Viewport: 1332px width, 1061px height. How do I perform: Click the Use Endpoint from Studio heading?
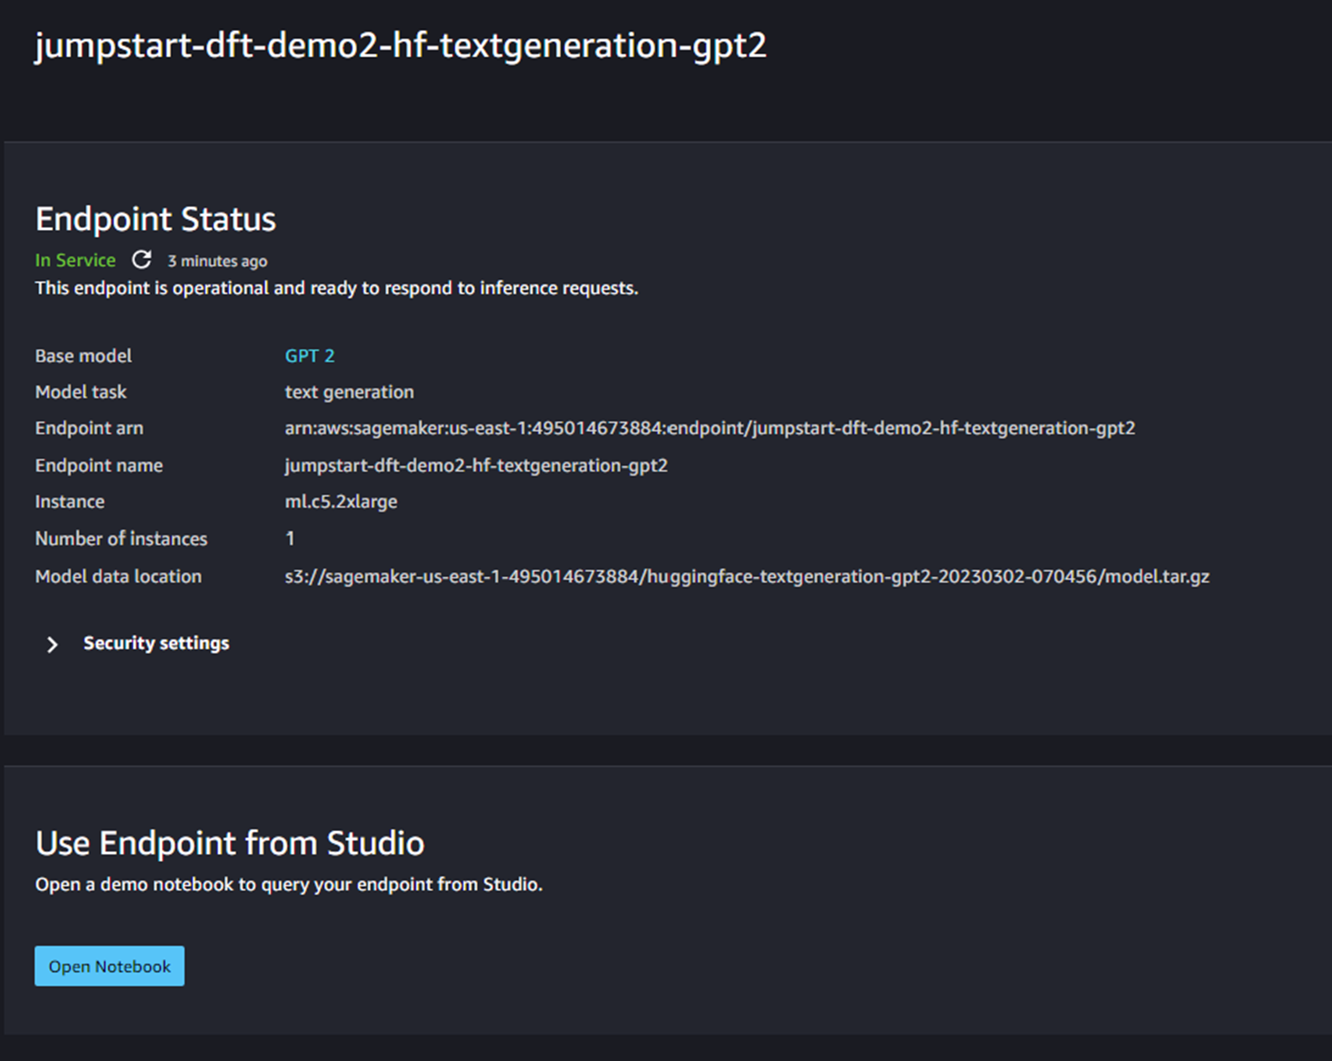click(230, 843)
